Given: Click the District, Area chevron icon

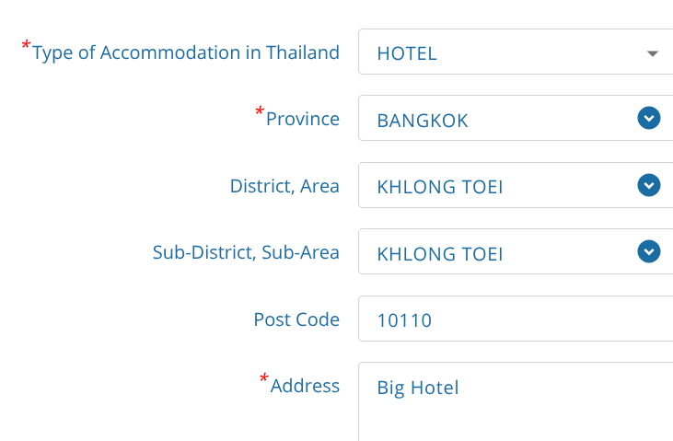Looking at the screenshot, I should tap(649, 185).
